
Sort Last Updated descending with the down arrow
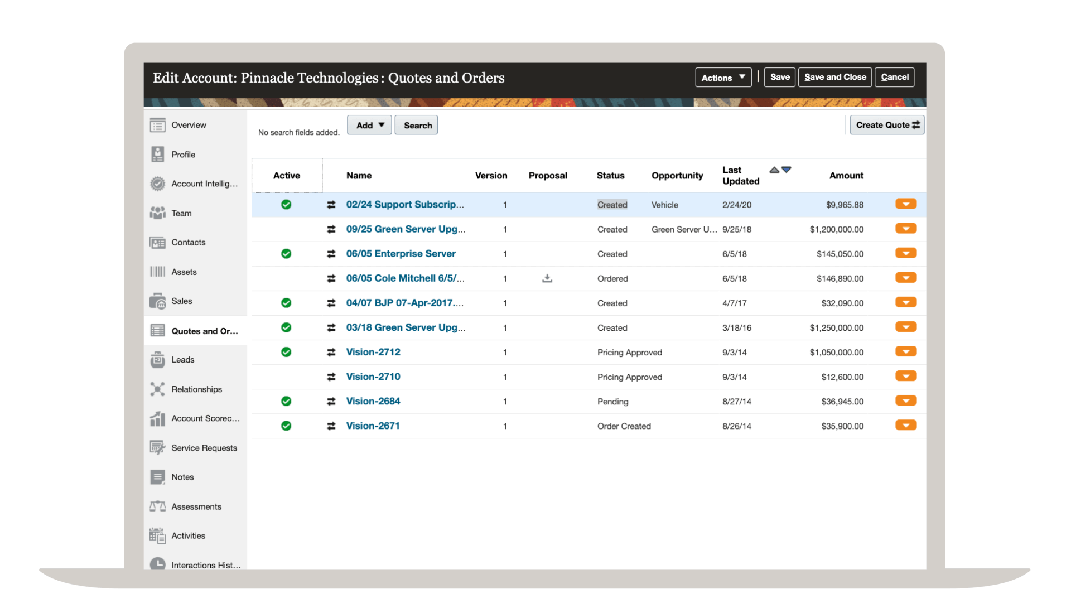tap(787, 170)
